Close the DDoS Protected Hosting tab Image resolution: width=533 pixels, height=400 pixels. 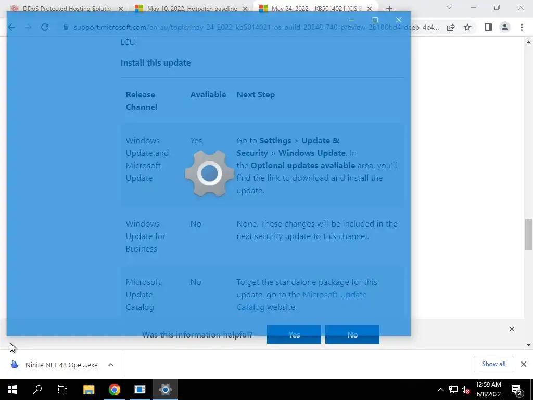(x=121, y=9)
